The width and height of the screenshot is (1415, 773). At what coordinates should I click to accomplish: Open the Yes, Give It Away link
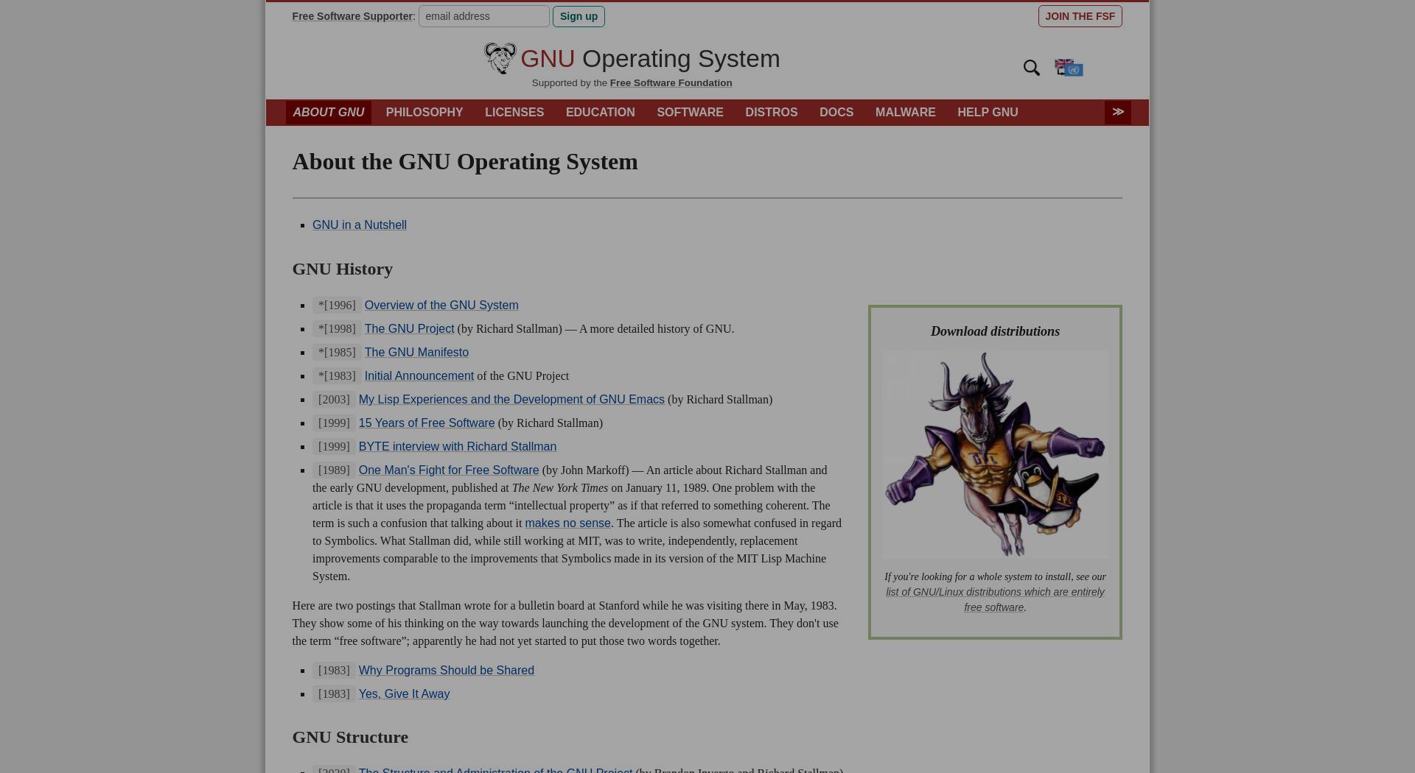coord(404,694)
